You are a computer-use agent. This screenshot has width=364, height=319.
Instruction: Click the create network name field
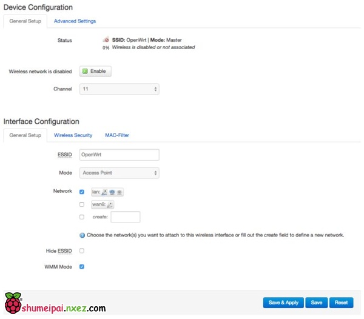pos(126,217)
